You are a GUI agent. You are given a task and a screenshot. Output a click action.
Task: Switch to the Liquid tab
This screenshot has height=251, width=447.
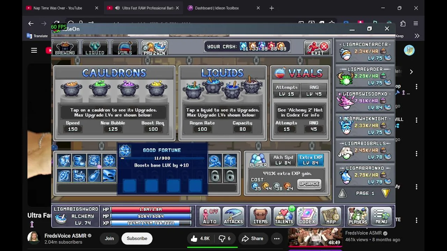(95, 48)
